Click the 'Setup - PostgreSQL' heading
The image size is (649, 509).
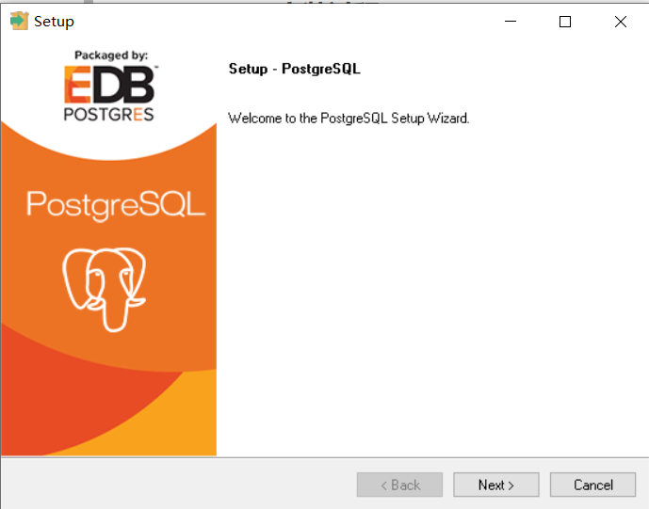pos(294,69)
